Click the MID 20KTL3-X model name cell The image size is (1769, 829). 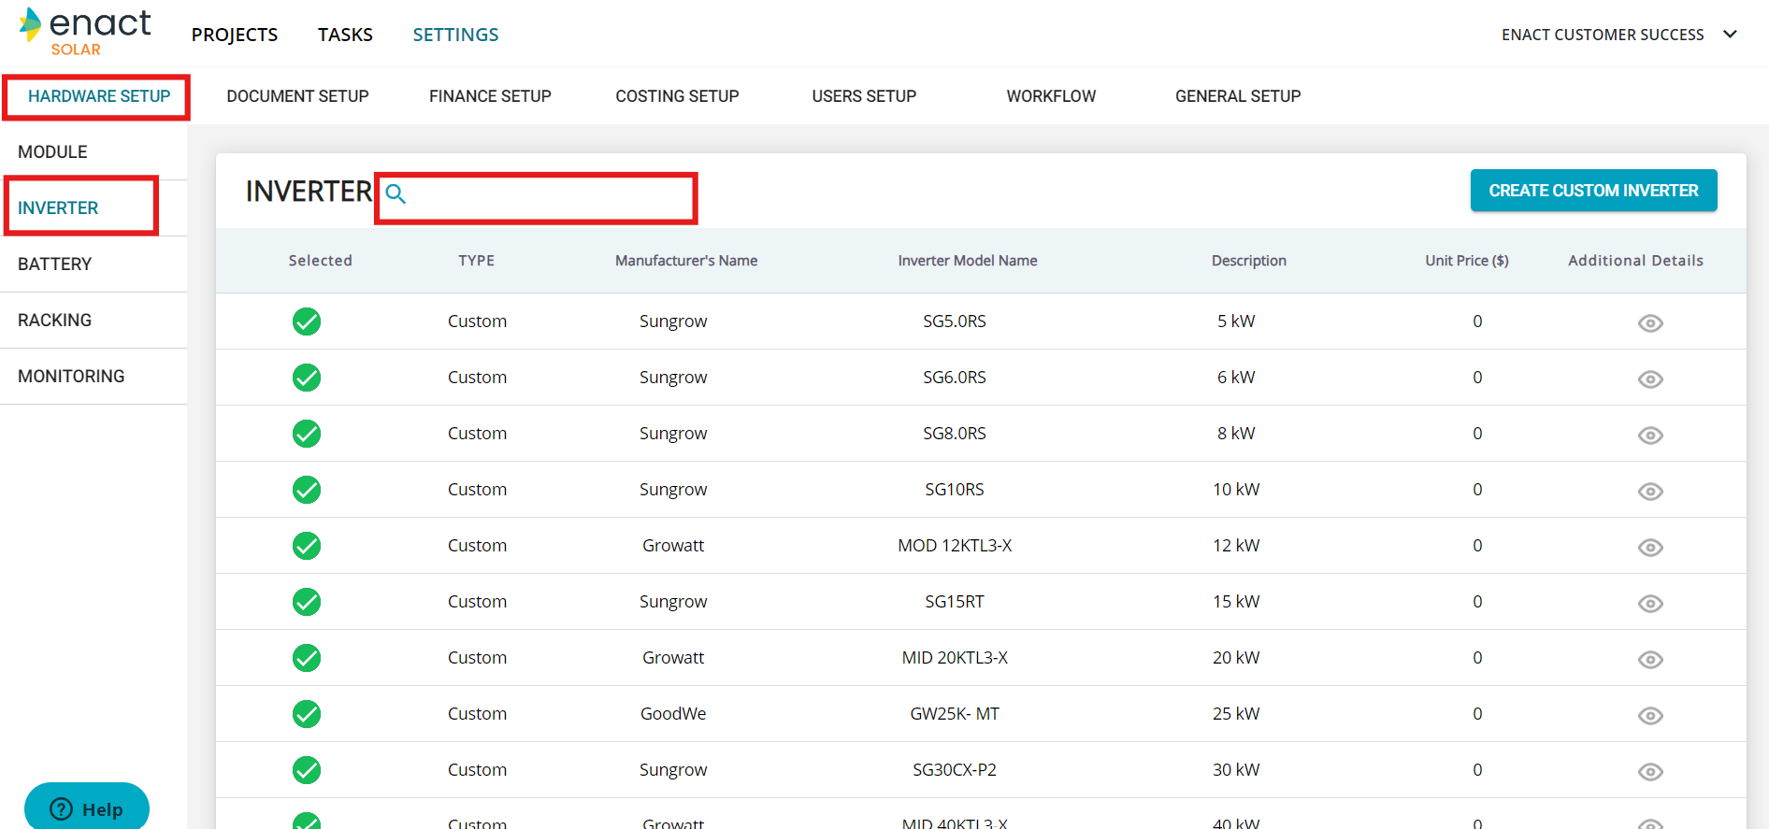[x=955, y=658]
